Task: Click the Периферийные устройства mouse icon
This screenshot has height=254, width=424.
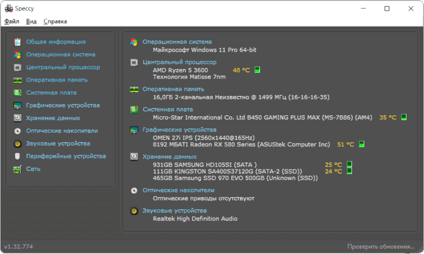Action: pyautogui.click(x=17, y=156)
